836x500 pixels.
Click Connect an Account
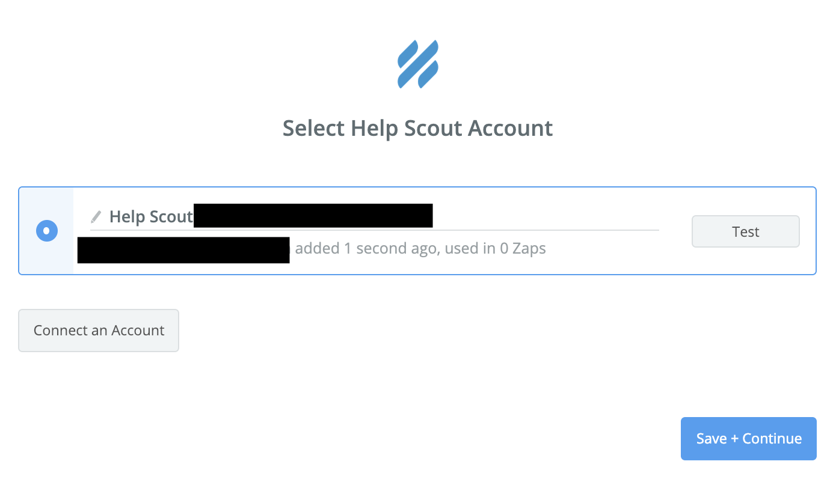pyautogui.click(x=99, y=331)
